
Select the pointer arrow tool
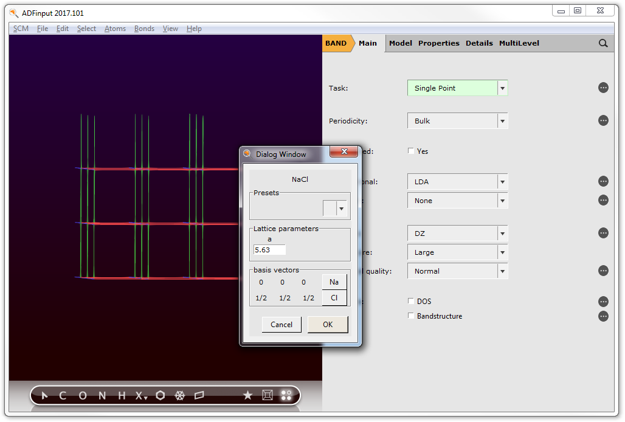[x=44, y=396]
